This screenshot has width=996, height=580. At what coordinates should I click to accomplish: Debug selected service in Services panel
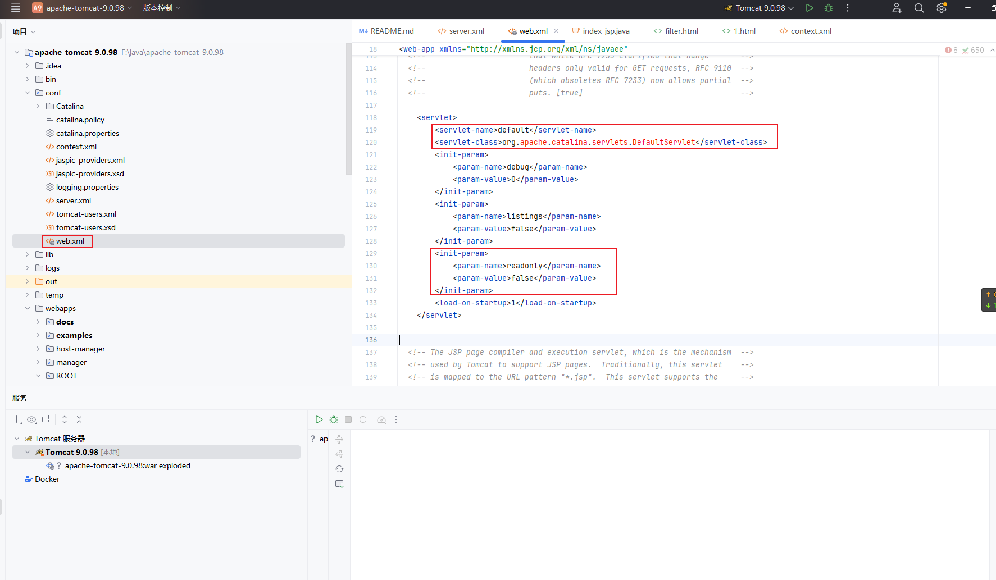pos(334,419)
